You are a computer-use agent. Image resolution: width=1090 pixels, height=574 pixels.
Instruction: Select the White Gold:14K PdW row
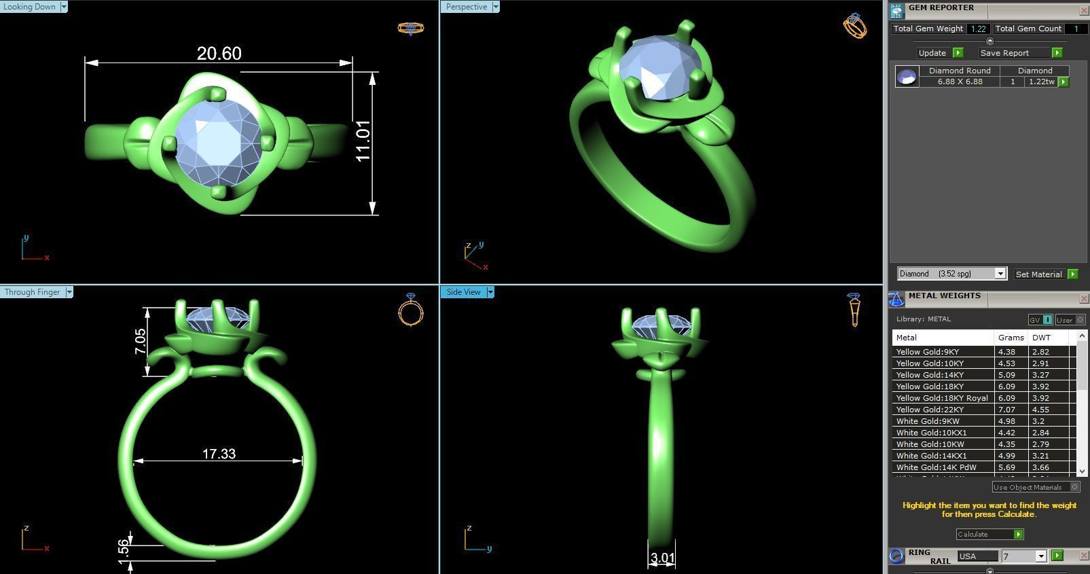983,467
